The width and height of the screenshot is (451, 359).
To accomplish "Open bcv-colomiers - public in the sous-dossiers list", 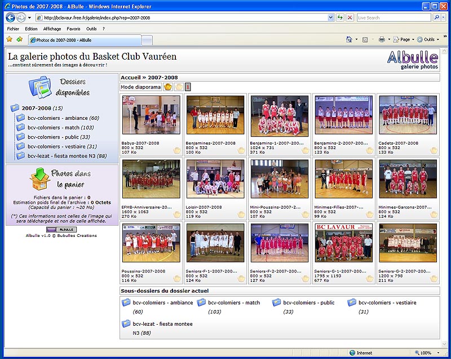I will click(308, 303).
